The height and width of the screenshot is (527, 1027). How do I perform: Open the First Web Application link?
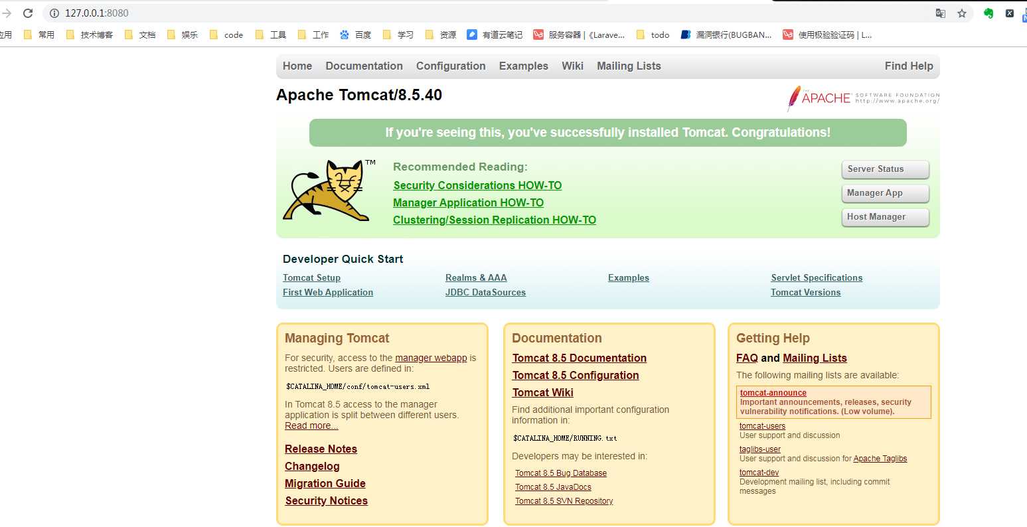tap(328, 292)
